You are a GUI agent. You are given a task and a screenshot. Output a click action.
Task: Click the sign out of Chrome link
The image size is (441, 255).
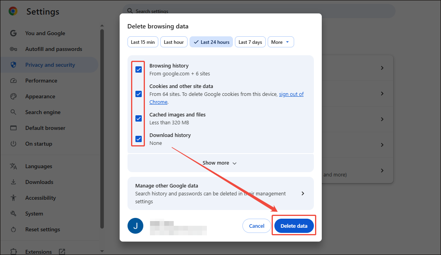pyautogui.click(x=291, y=94)
